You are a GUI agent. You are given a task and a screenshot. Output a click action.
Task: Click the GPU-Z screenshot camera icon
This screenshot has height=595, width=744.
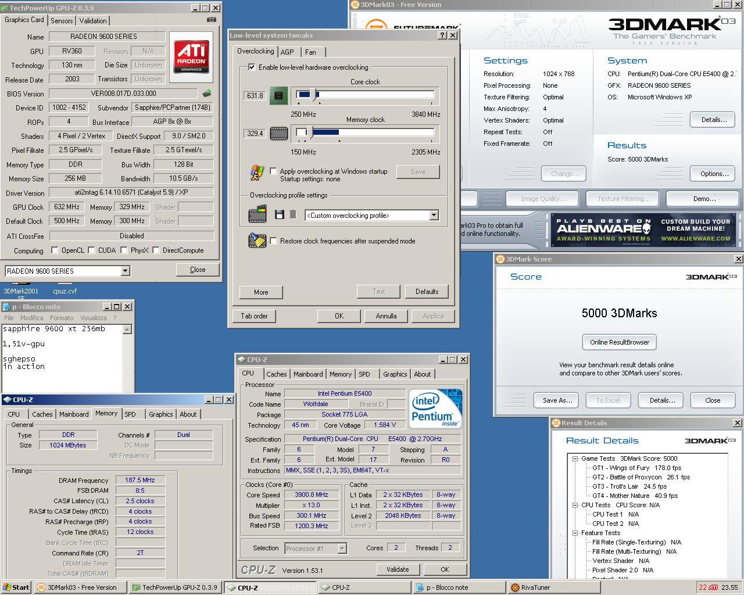tap(211, 19)
